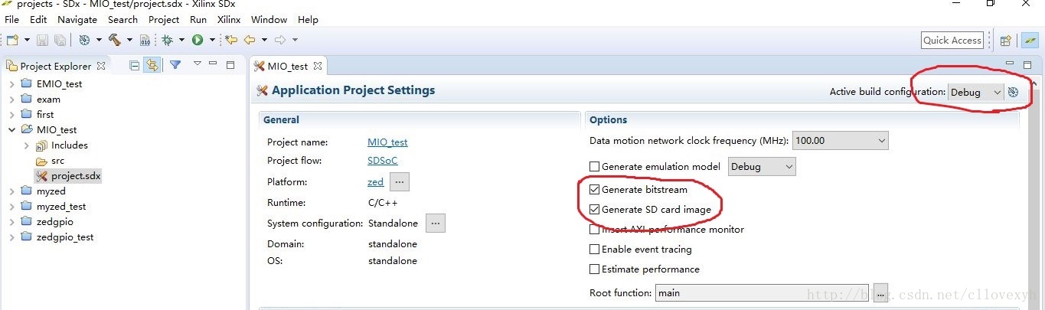
Task: Click the build configurations icon in main toolbar
Action: [84, 40]
